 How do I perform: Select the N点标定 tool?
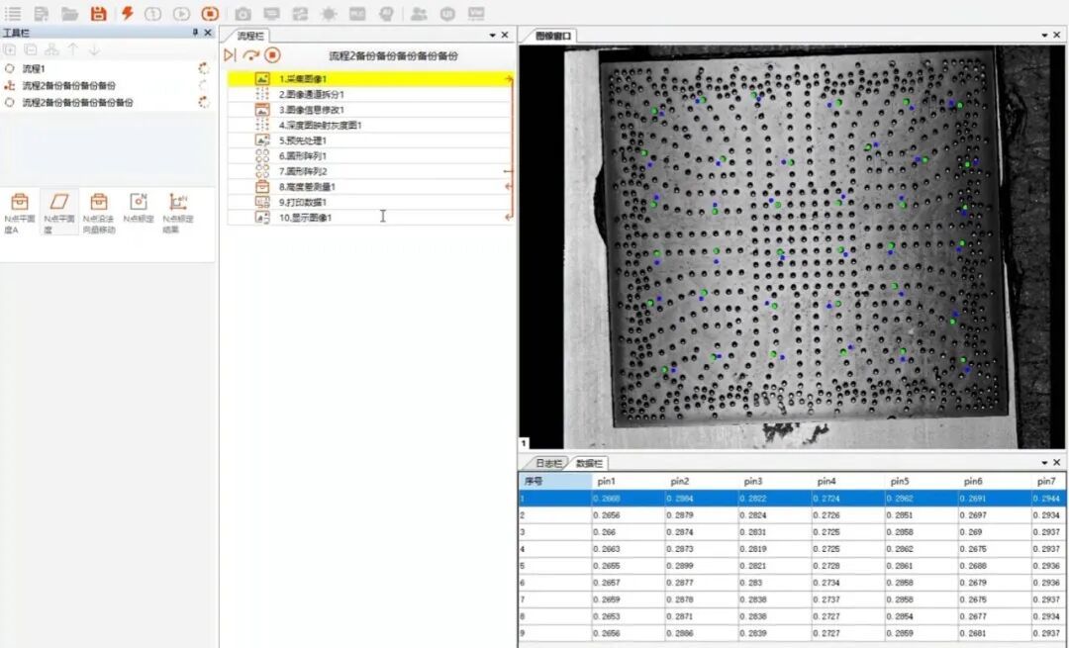(139, 209)
